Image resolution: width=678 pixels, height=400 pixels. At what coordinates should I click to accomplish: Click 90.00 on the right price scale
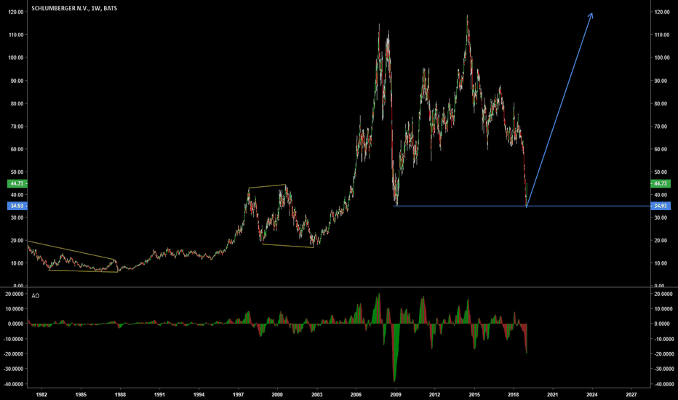tap(662, 81)
